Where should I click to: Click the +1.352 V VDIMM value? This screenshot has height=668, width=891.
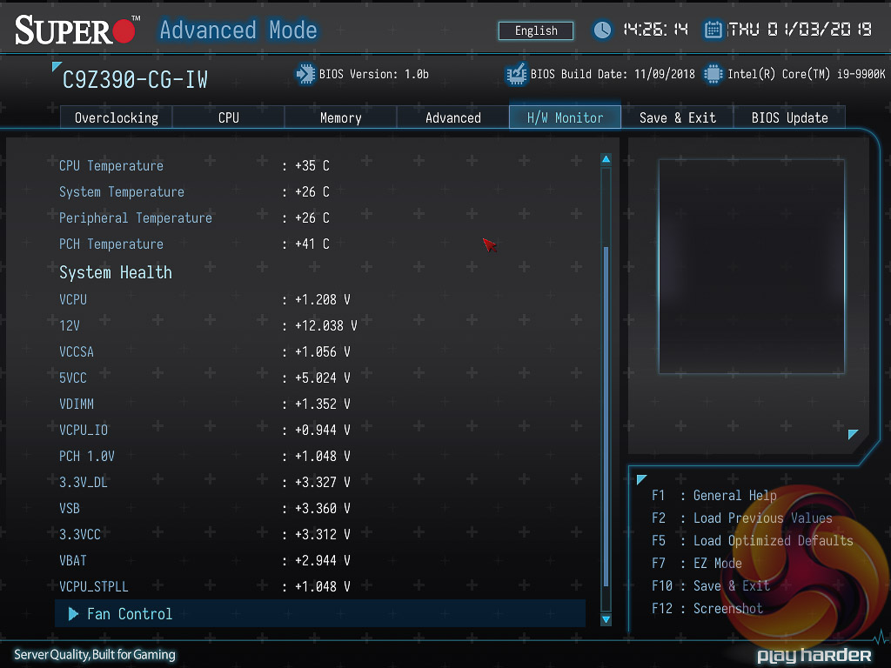[322, 404]
